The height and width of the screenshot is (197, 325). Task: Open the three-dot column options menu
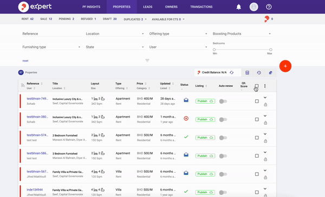265,86
